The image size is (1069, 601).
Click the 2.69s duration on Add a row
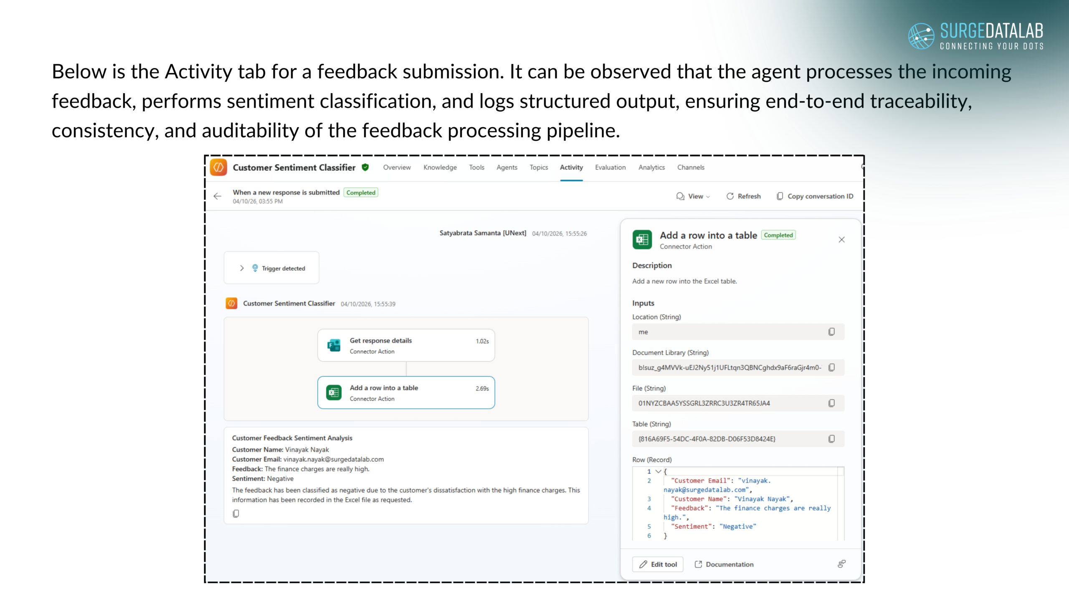tap(482, 388)
